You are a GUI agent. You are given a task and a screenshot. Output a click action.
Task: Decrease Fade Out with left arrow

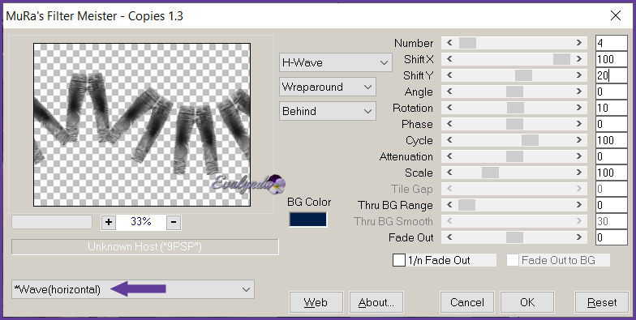(x=449, y=237)
